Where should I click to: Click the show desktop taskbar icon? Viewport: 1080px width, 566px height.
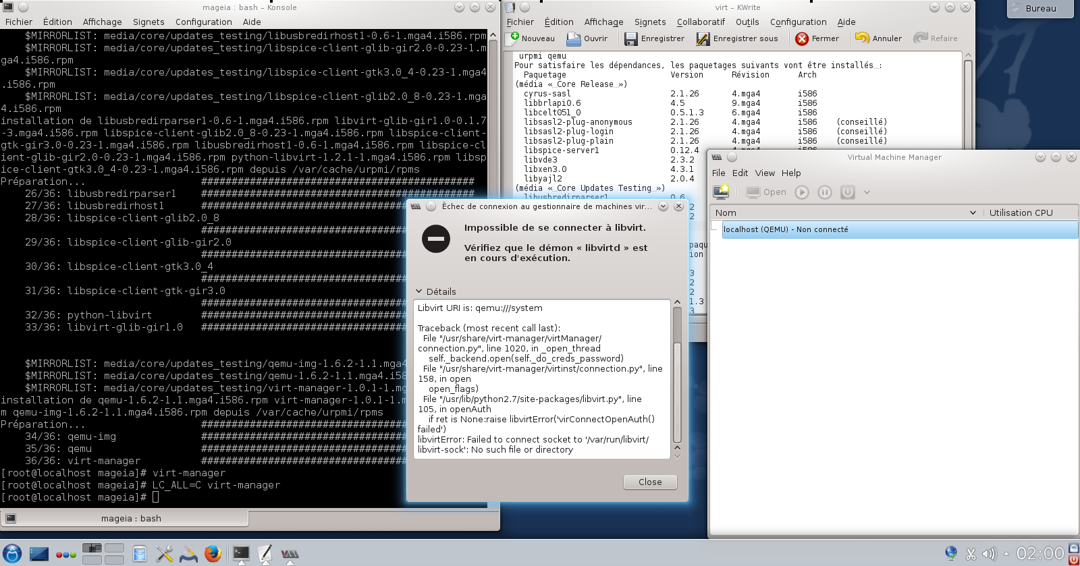[x=39, y=554]
